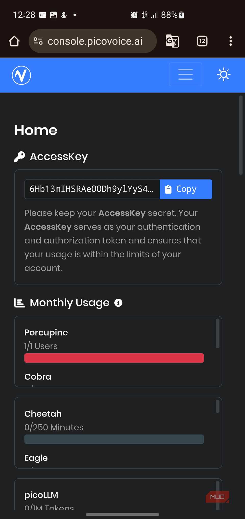The image size is (245, 519).
Task: Click the Picovoice logo in header
Action: pos(21,75)
